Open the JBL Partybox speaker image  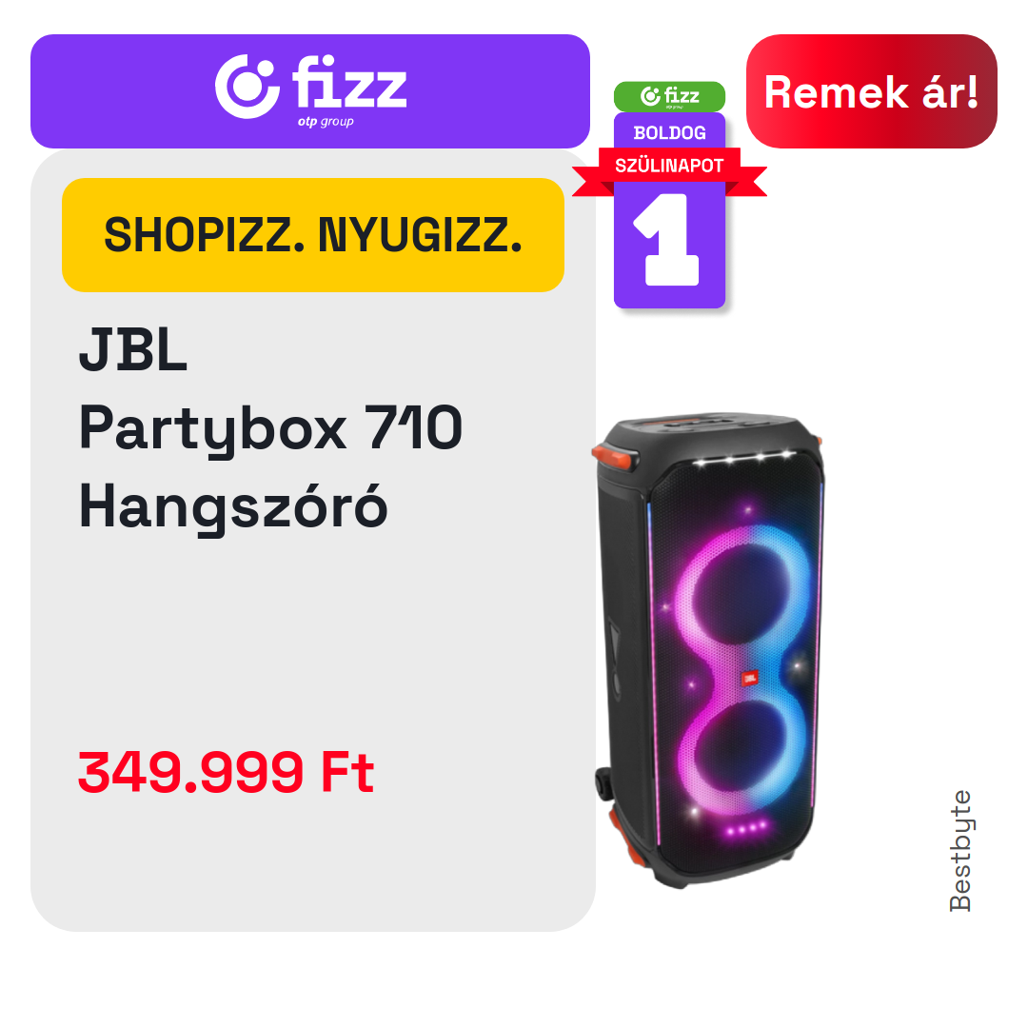point(708,649)
